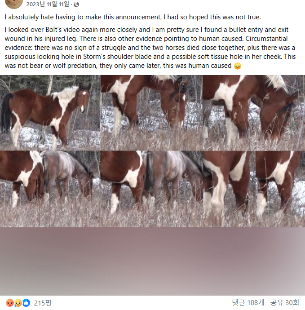This screenshot has height=310, width=305.
Task: Click the sad crying reaction icon
Action: pos(18,303)
